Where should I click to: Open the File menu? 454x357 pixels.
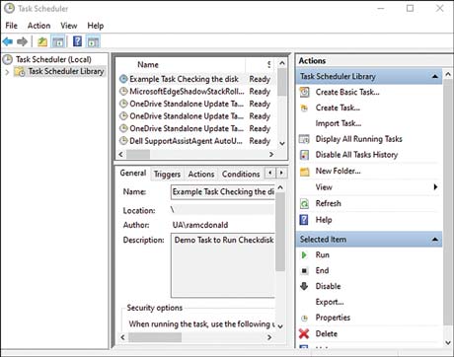click(12, 26)
